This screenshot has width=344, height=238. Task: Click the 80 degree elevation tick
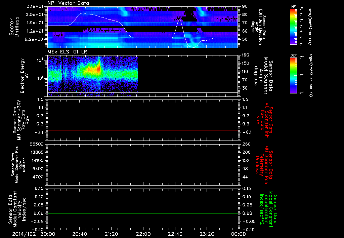tap(245, 14)
